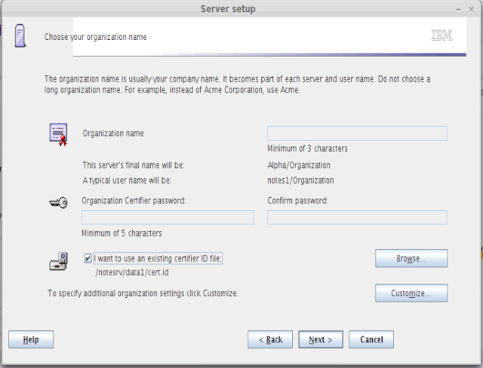Uncheck use existing certifier ID file
The width and height of the screenshot is (483, 368).
click(89, 258)
